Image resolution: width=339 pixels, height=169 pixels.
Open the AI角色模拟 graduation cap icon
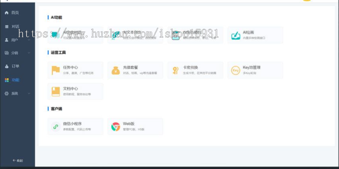point(175,35)
